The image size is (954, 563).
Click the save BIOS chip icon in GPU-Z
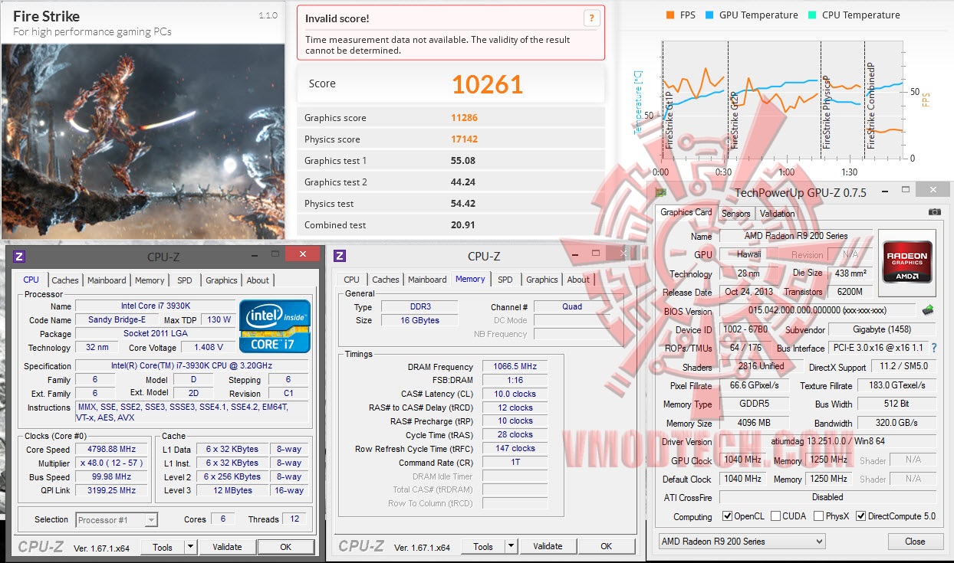click(927, 310)
